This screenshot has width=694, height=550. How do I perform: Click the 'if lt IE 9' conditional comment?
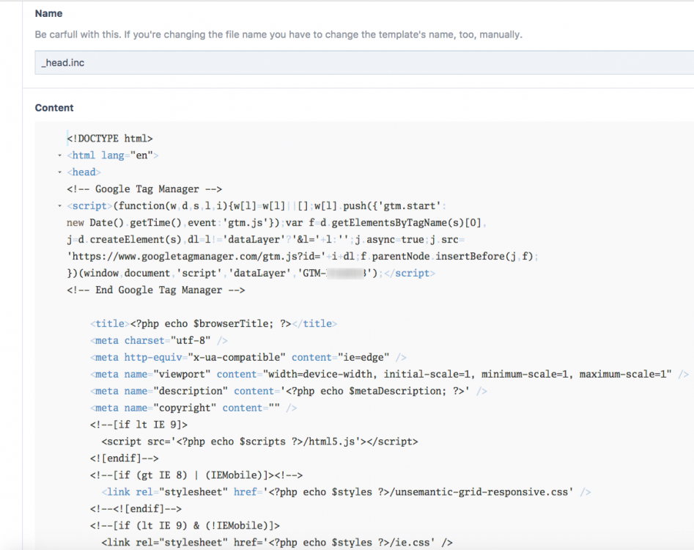click(x=139, y=425)
